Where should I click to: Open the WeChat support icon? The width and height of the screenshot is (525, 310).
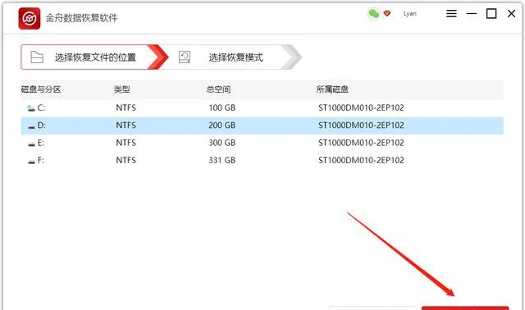[x=374, y=14]
